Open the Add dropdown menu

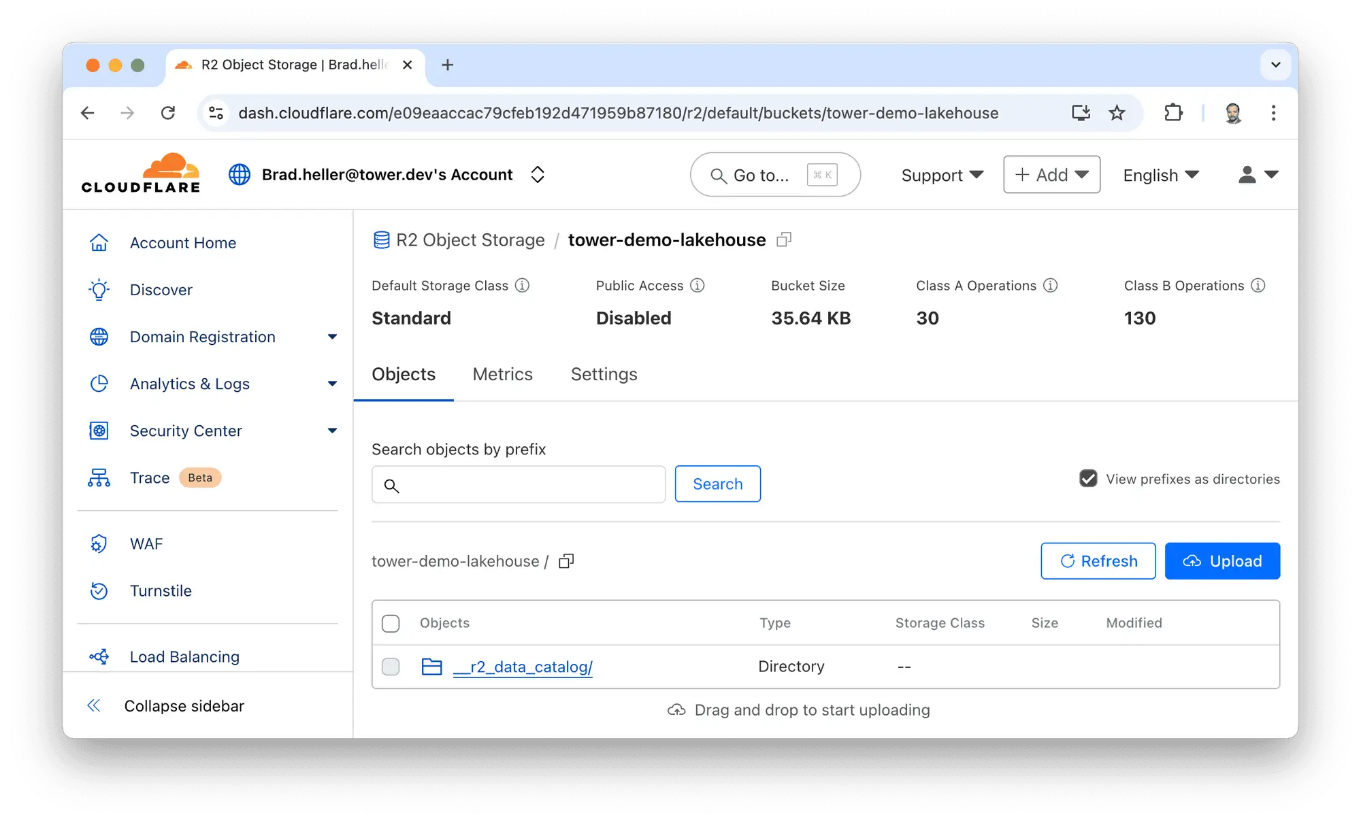click(x=1051, y=175)
